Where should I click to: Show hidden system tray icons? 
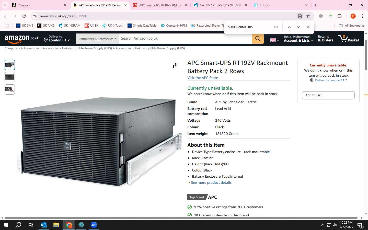tap(323, 225)
